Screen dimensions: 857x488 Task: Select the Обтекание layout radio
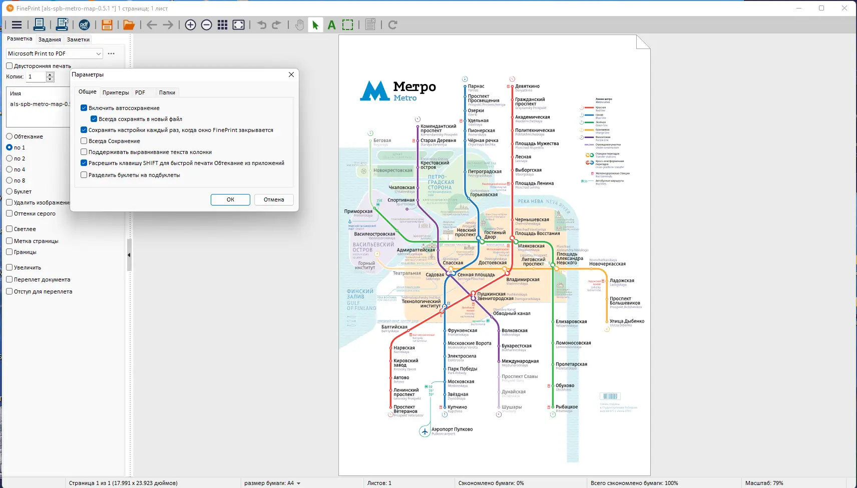click(9, 136)
